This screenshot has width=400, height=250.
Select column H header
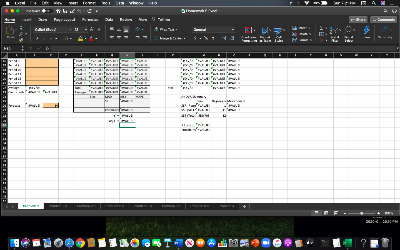point(127,55)
